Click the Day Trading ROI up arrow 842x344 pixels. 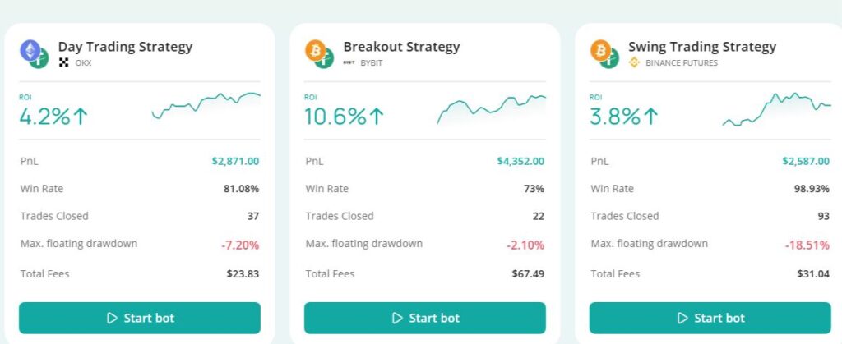(81, 117)
